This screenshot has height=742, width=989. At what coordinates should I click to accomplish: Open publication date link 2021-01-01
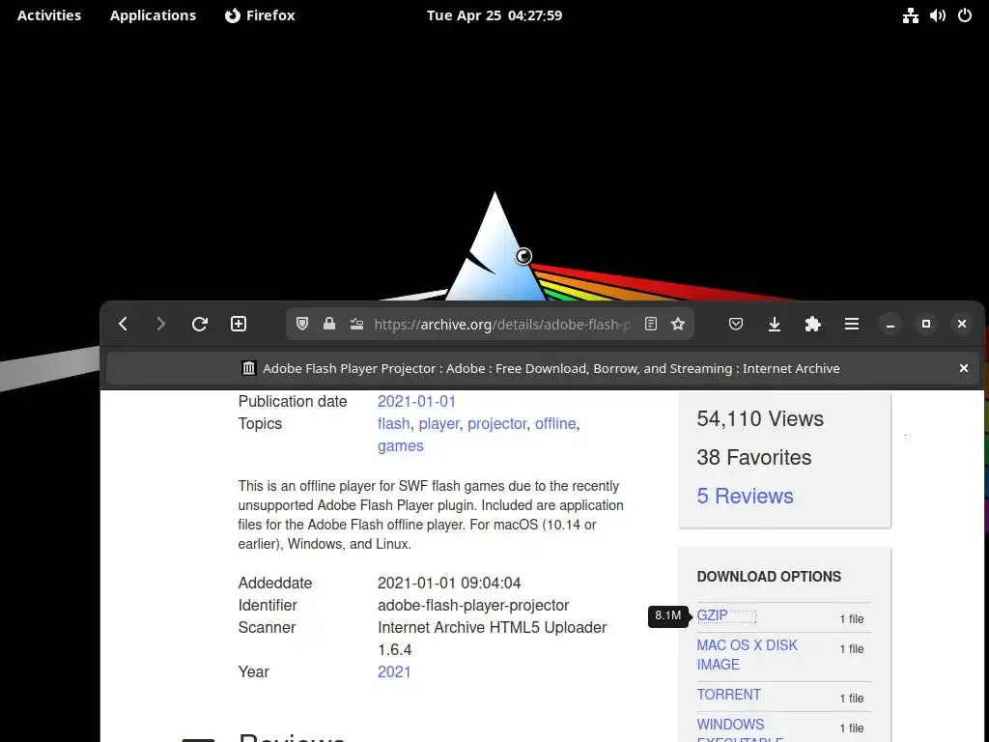pos(416,401)
